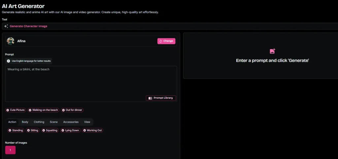Open the Prompt Library
Screen dimensions: 338x159
click(x=161, y=98)
